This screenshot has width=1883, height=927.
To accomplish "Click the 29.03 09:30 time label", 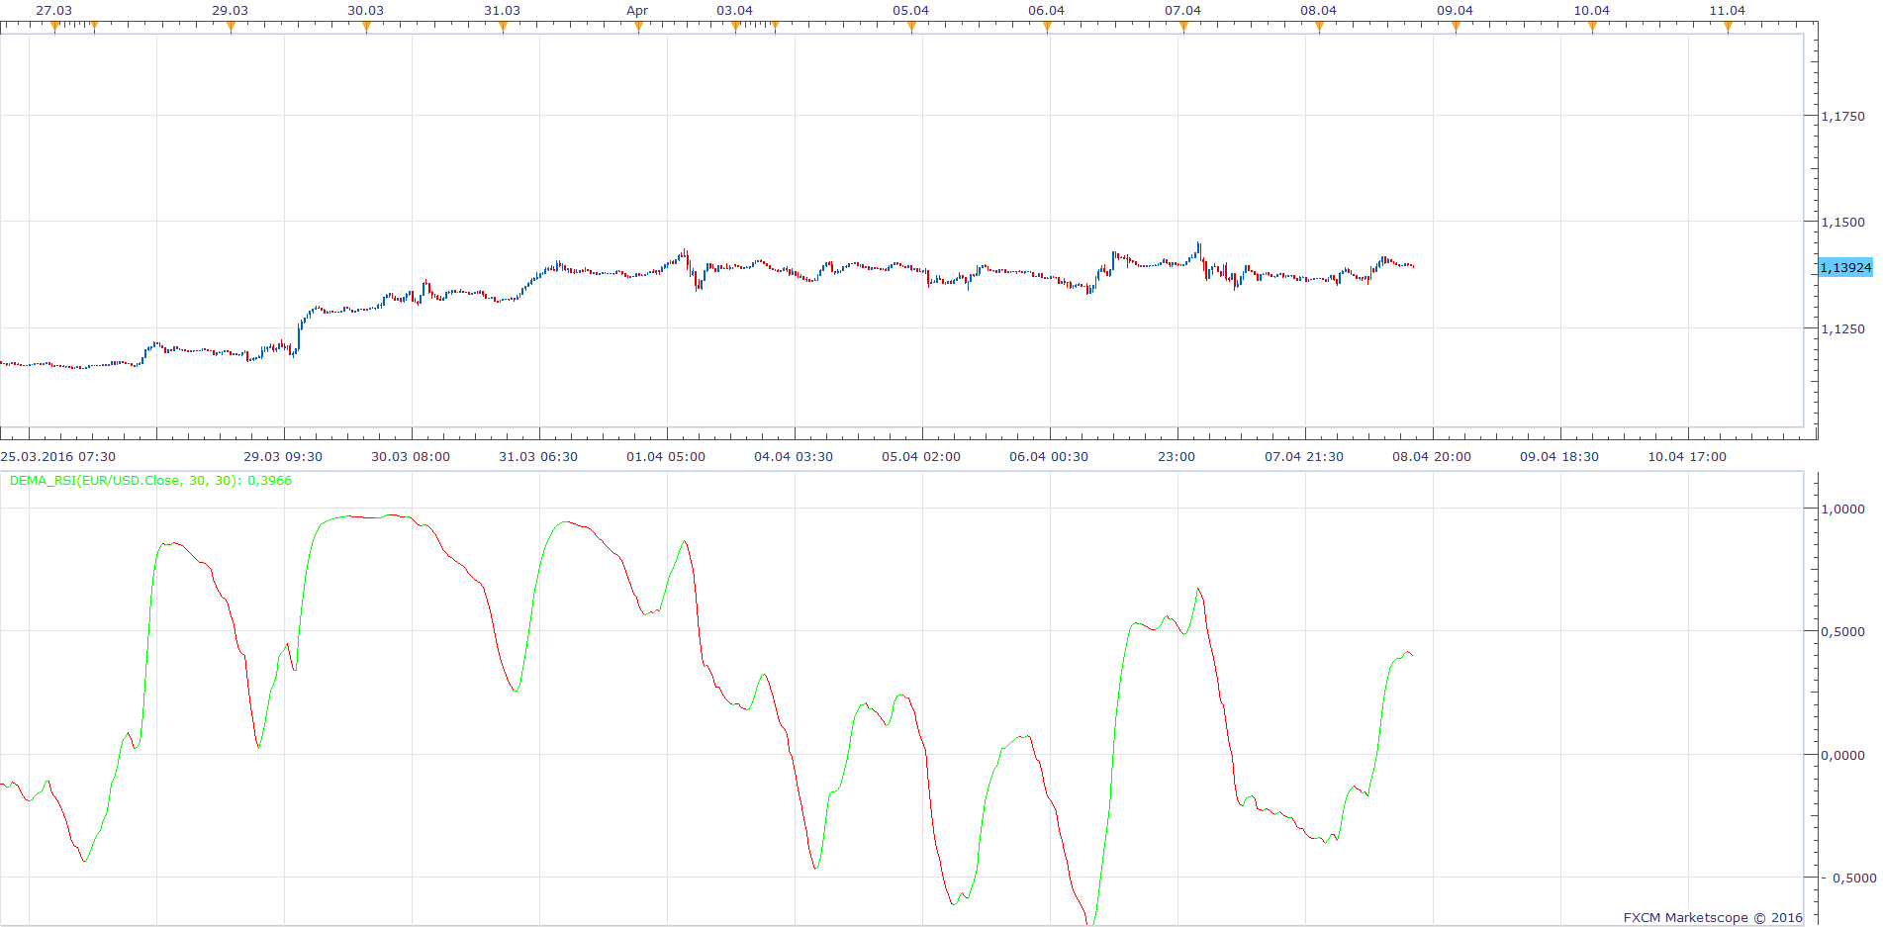I will point(283,457).
